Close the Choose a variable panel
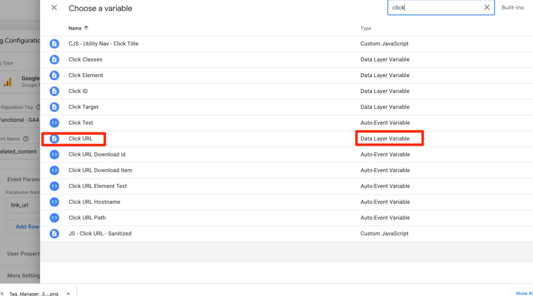The width and height of the screenshot is (533, 296). 54,8
